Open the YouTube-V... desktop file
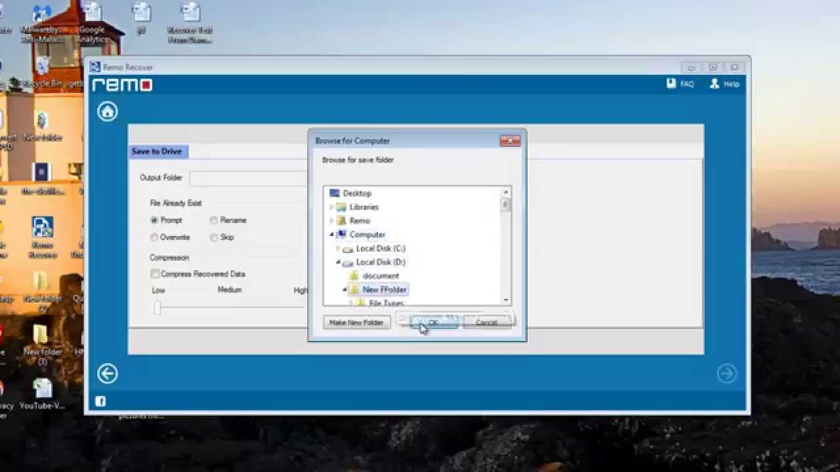The image size is (840, 472). 42,395
